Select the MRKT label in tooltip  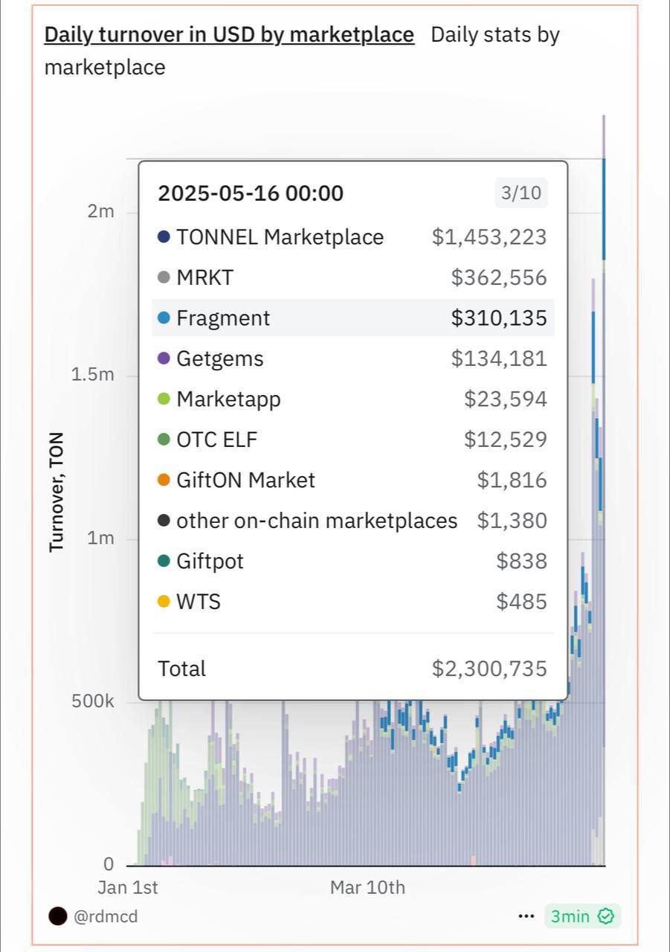(204, 278)
